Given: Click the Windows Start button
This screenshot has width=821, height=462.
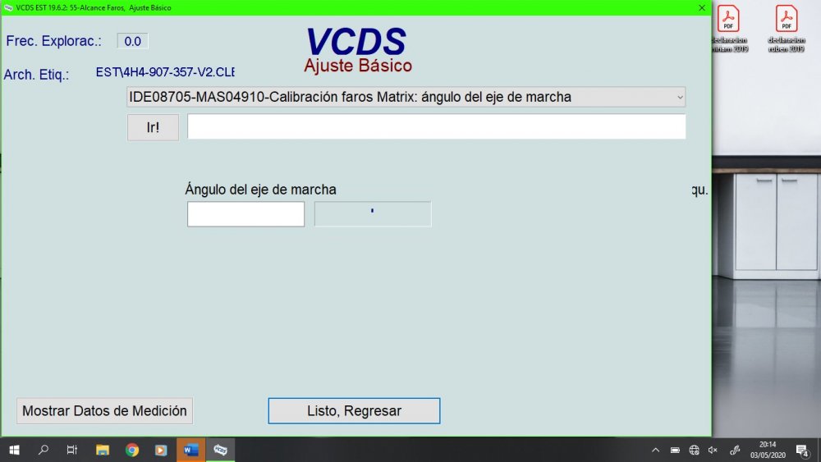Looking at the screenshot, I should (14, 450).
